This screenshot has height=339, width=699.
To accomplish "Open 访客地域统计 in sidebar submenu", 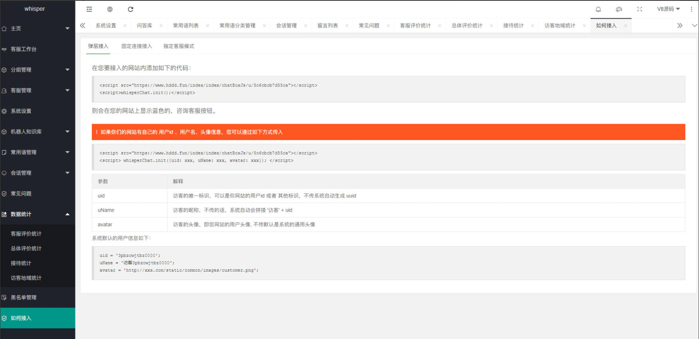I will 26,278.
